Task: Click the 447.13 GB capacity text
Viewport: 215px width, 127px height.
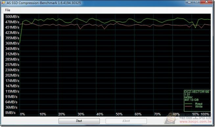Action: tap(191, 100)
